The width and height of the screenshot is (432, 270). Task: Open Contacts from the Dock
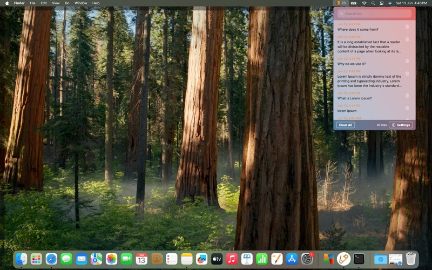click(x=157, y=259)
